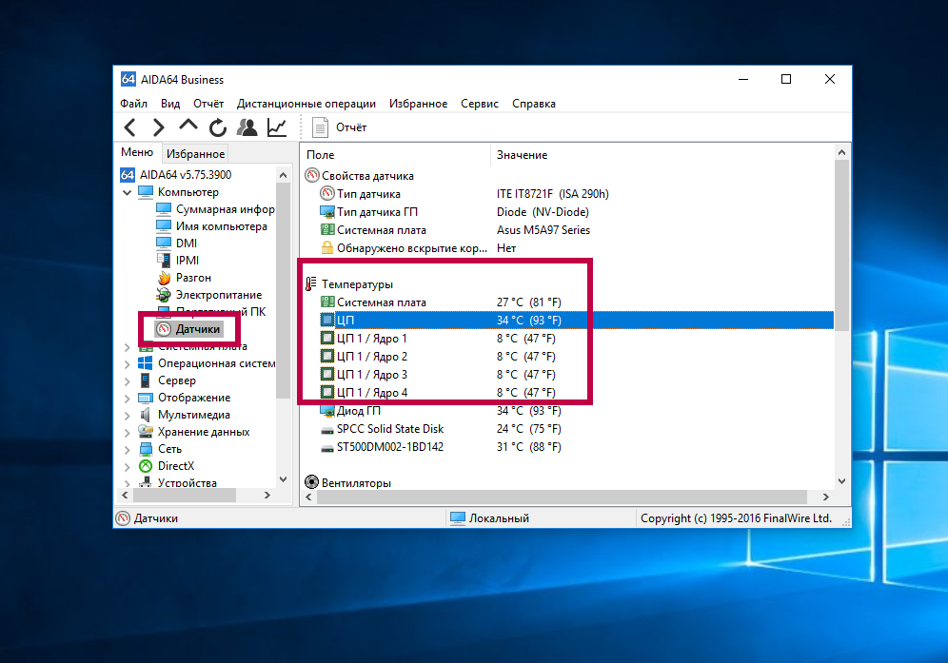Expand the Мультимедиа tree node
The height and width of the screenshot is (663, 948).
128,415
